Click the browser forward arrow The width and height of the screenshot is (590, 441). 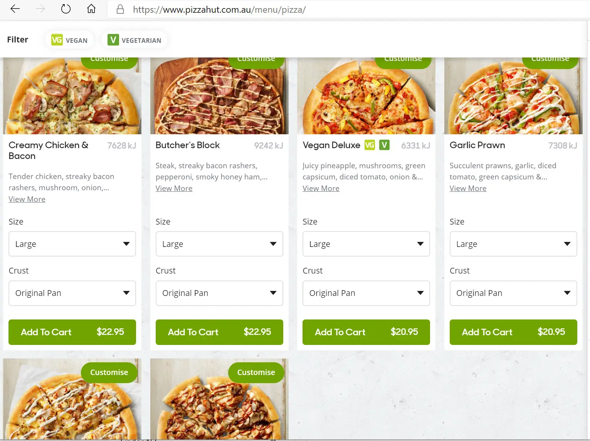click(x=40, y=9)
